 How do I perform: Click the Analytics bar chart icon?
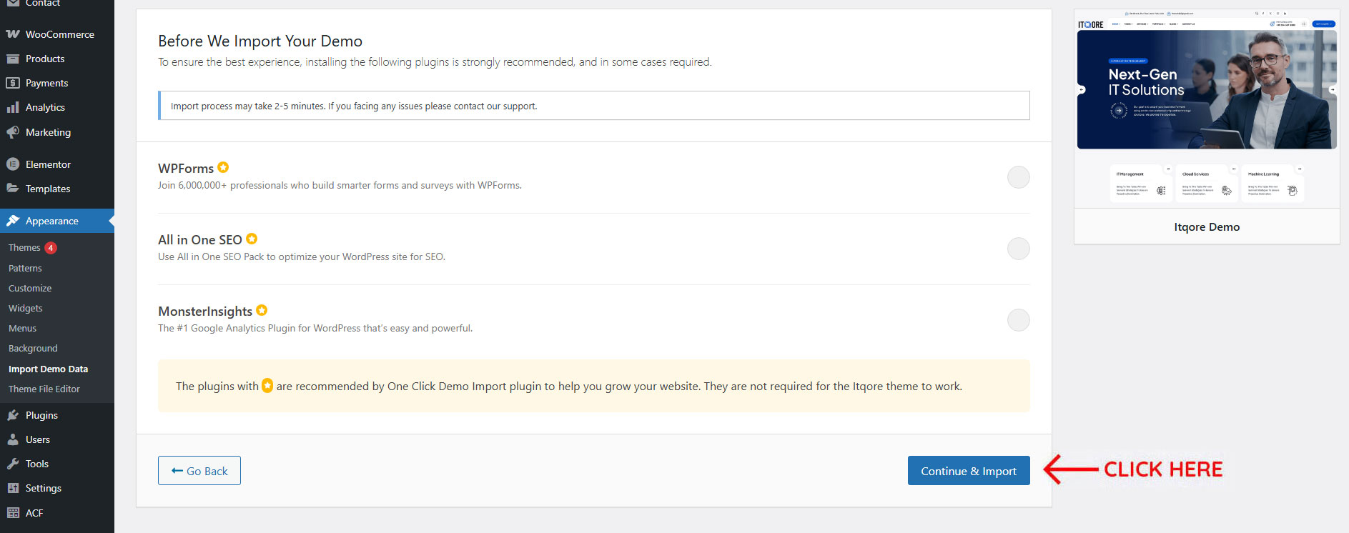pyautogui.click(x=13, y=107)
